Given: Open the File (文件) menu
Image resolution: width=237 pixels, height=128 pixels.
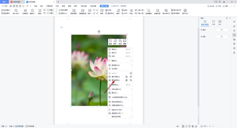Looking at the screenshot, I should coord(5,6).
